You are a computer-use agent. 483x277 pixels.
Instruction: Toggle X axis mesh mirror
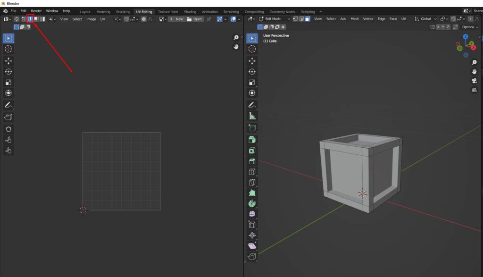click(x=438, y=27)
